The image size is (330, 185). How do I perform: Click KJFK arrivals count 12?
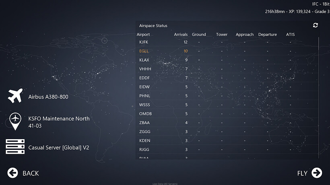tap(186, 42)
